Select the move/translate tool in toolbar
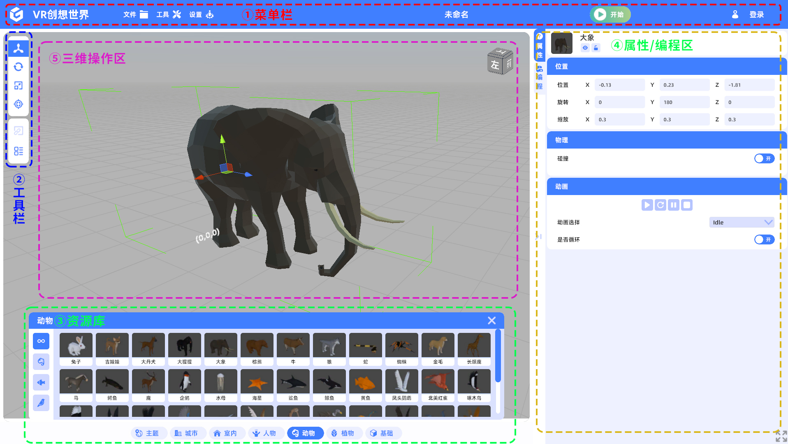The width and height of the screenshot is (788, 444). [19, 49]
